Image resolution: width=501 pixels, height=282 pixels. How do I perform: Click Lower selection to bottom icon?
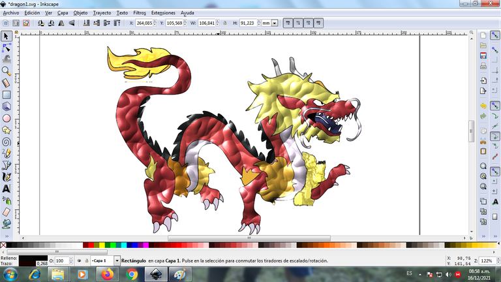(x=86, y=23)
